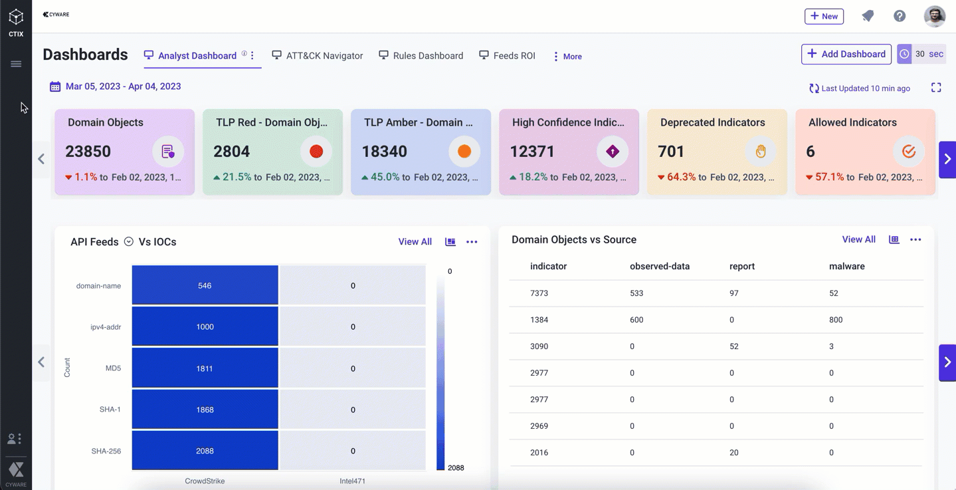Expand the hamburger sidebar menu
This screenshot has height=490, width=956.
pos(16,64)
